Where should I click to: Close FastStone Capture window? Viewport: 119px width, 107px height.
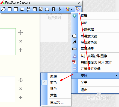tap(79, 3)
